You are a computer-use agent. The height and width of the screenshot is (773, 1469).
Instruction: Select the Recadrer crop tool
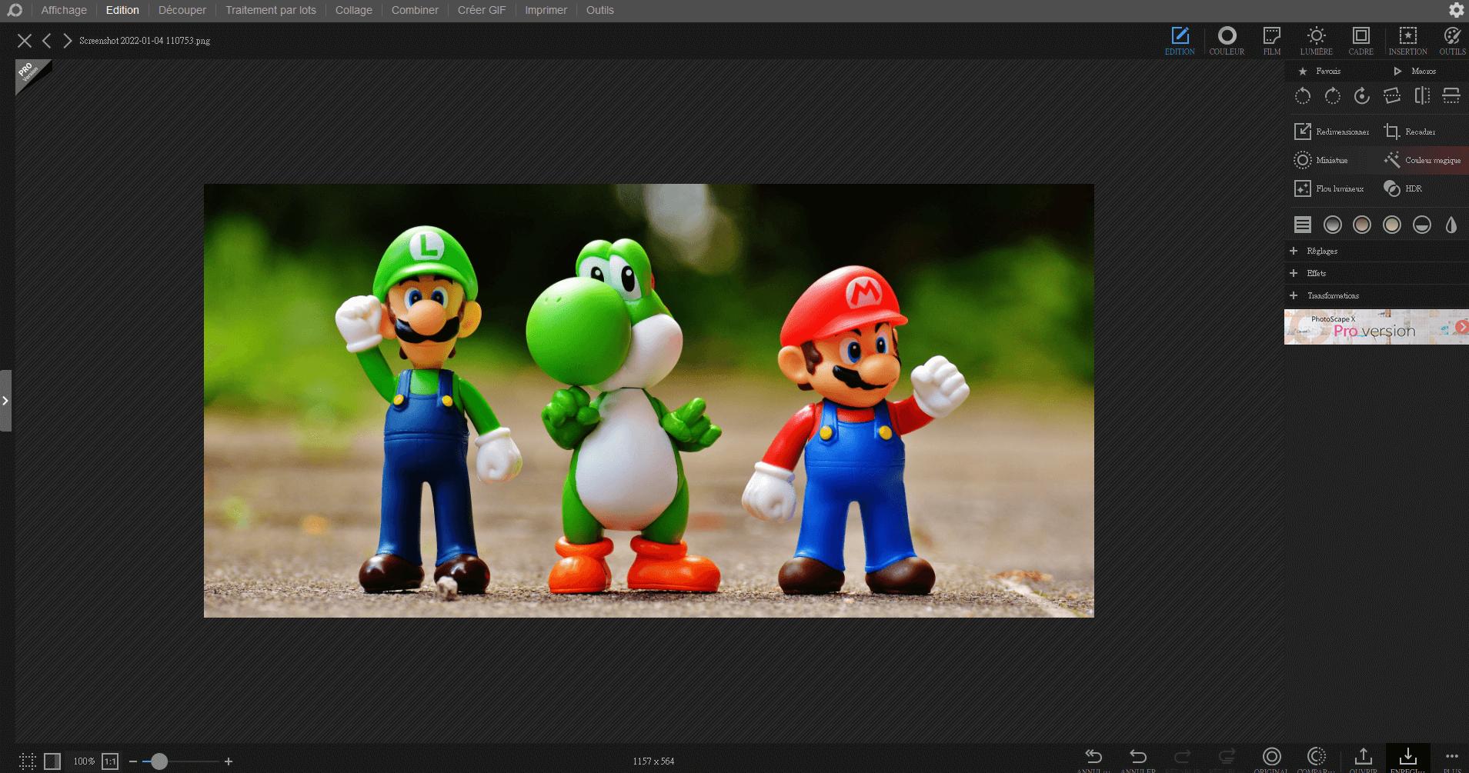pos(1410,132)
